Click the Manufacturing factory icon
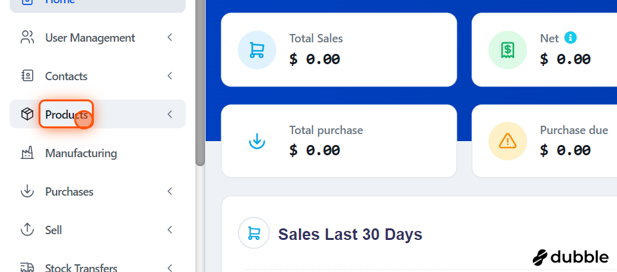 point(27,153)
